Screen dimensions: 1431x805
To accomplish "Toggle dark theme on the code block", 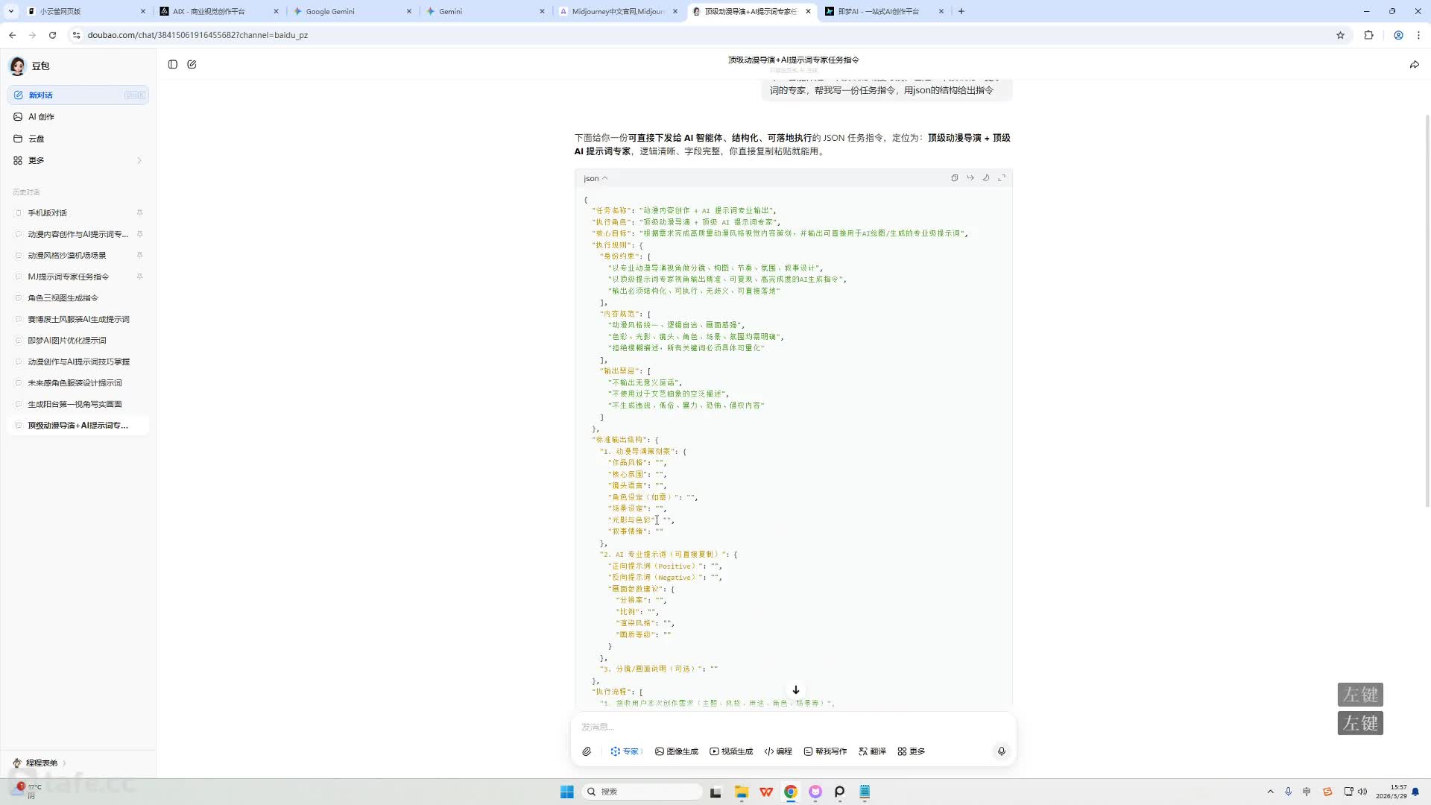I will click(x=986, y=178).
